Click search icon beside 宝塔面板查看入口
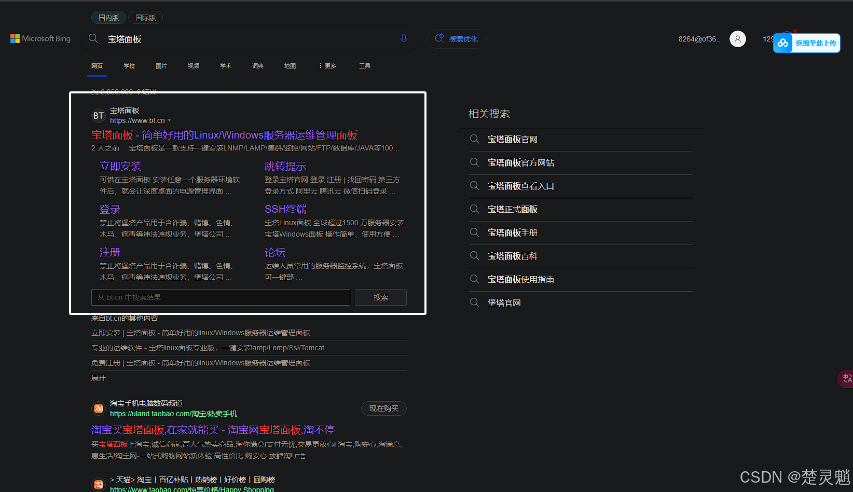The width and height of the screenshot is (853, 492). click(474, 186)
